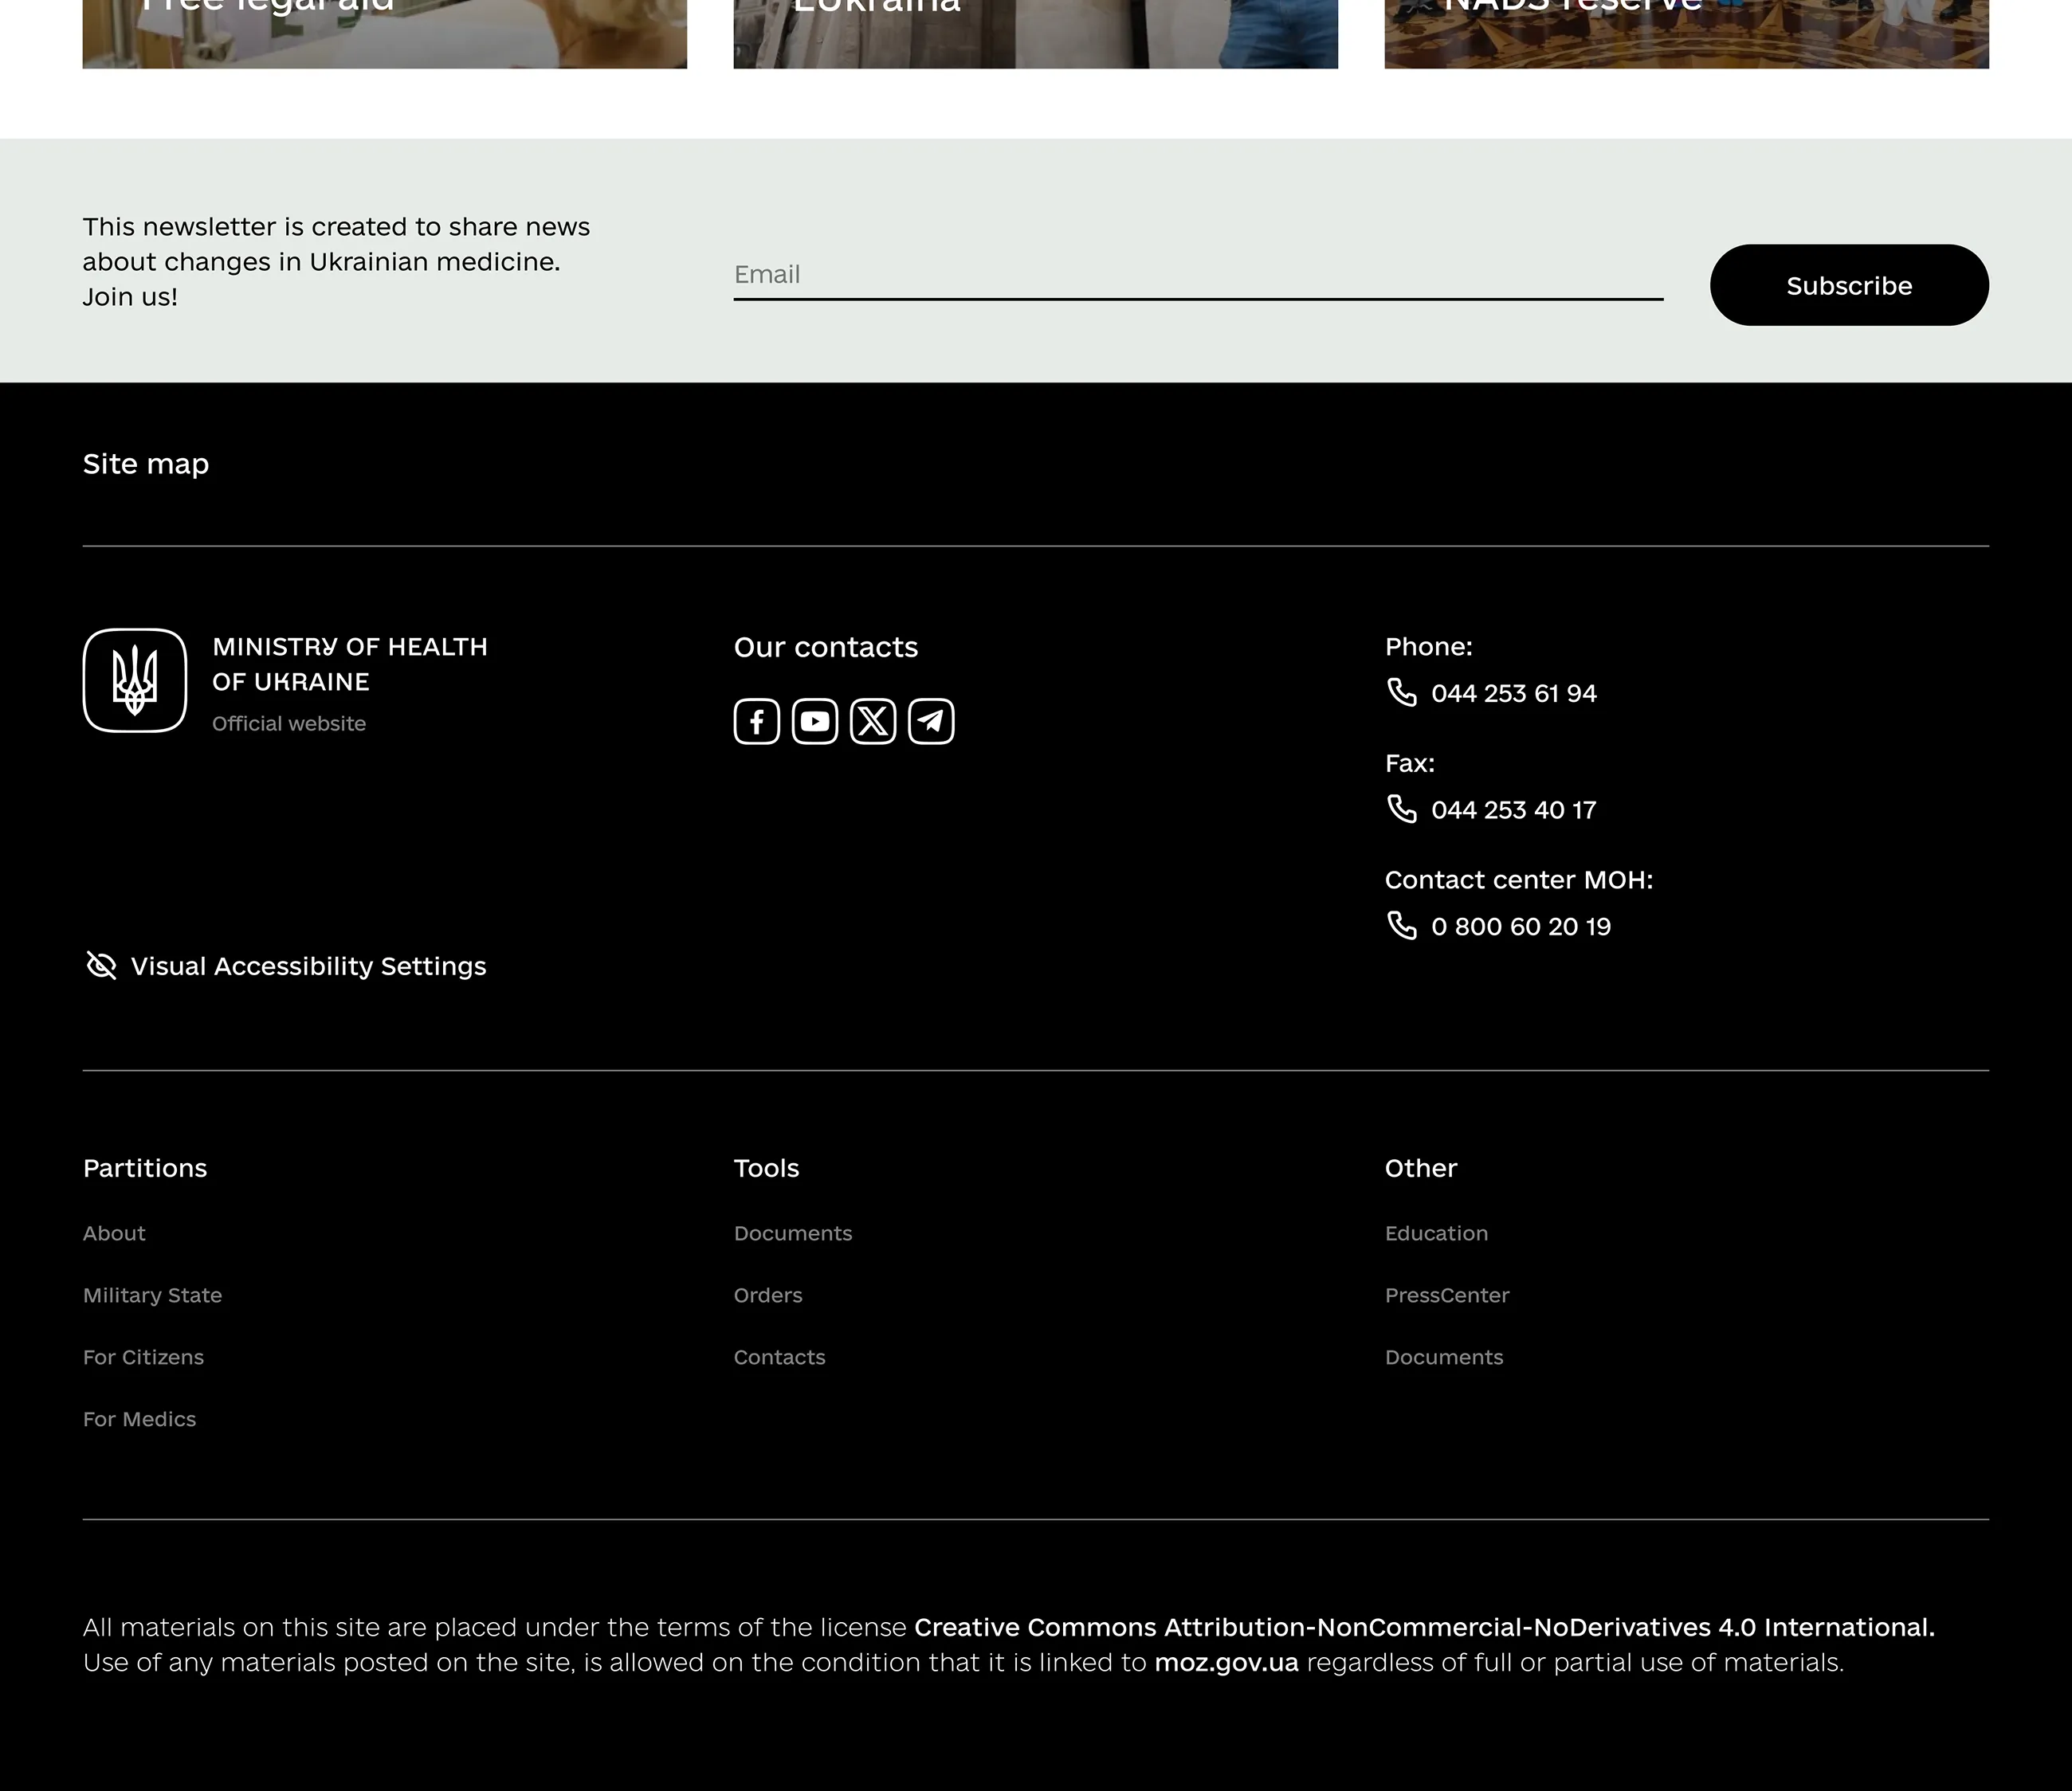Open the X (Twitter) icon
This screenshot has height=1791, width=2072.
[x=873, y=721]
